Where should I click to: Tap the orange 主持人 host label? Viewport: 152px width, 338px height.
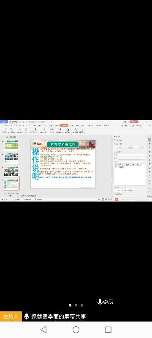[11, 316]
